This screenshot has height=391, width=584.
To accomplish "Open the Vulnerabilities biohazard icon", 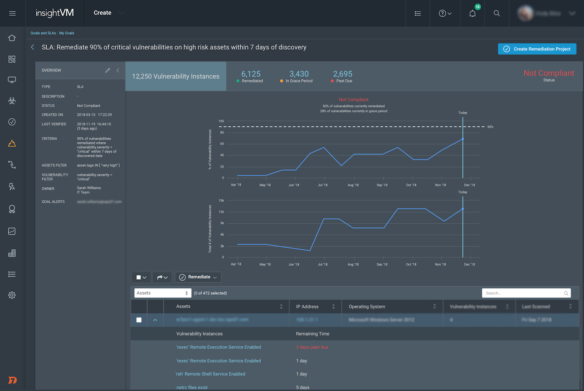I will (12, 101).
